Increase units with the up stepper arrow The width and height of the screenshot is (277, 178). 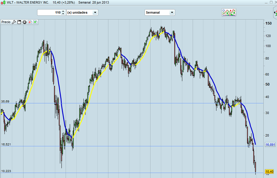tap(63, 11)
